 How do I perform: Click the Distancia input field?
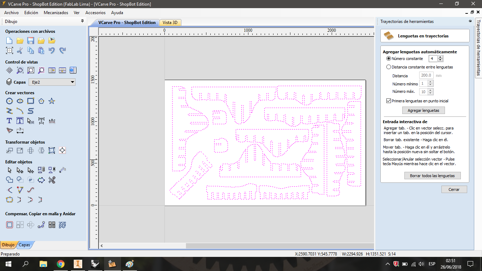(426, 76)
